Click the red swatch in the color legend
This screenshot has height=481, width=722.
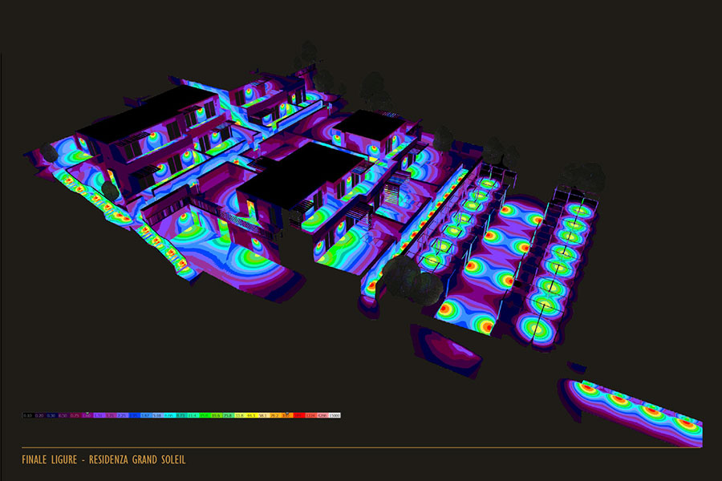point(298,415)
